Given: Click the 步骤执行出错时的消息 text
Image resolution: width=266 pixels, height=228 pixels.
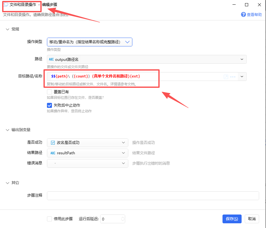Looking at the screenshot, I should click(151, 163).
